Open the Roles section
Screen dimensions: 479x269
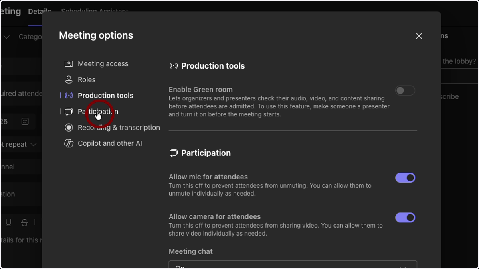pyautogui.click(x=87, y=80)
